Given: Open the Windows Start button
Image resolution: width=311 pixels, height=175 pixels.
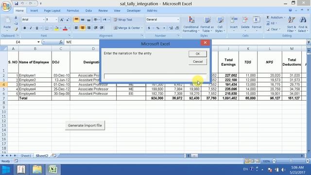Looking at the screenshot, I should pyautogui.click(x=6, y=170).
